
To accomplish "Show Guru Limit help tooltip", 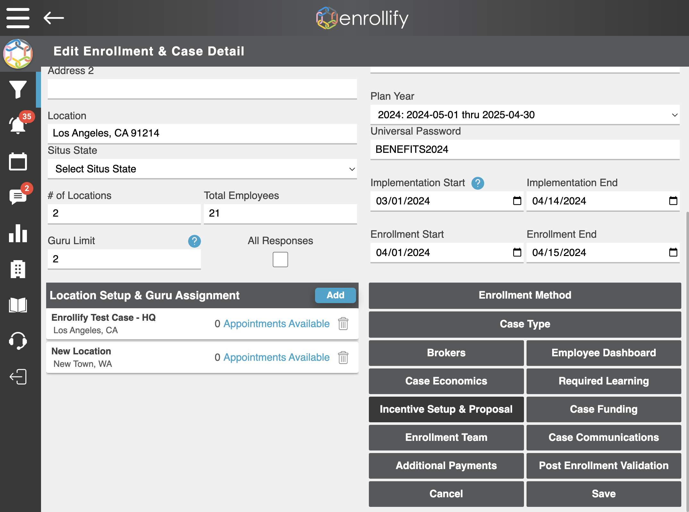I will pos(194,241).
